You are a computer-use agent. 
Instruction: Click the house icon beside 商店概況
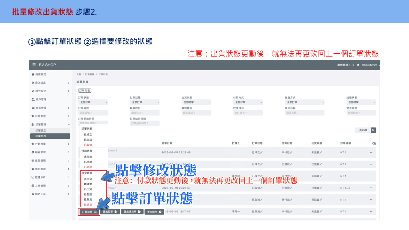[x=33, y=74]
